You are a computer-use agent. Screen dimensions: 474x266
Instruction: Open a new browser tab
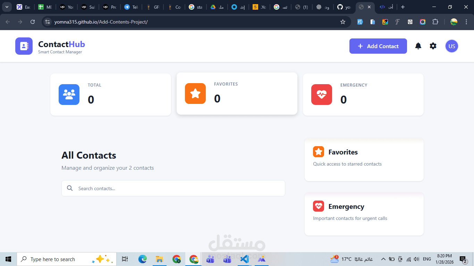403,7
